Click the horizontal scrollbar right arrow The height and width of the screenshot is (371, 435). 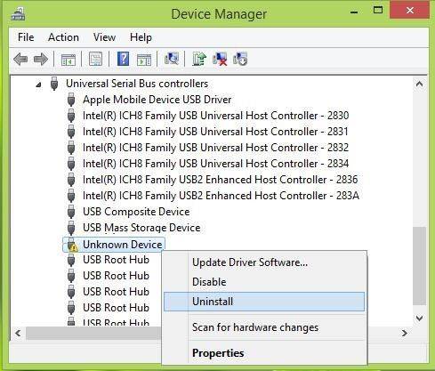(x=405, y=333)
